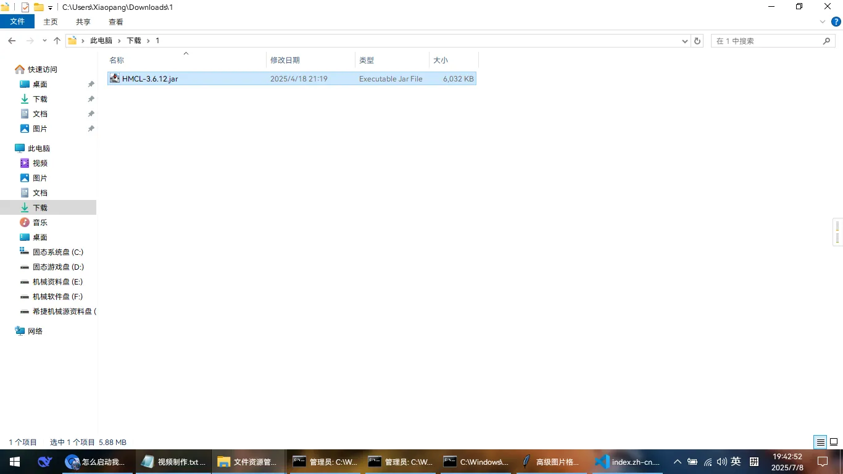The image size is (843, 474).
Task: Click the Back navigation arrow
Action: click(12, 41)
